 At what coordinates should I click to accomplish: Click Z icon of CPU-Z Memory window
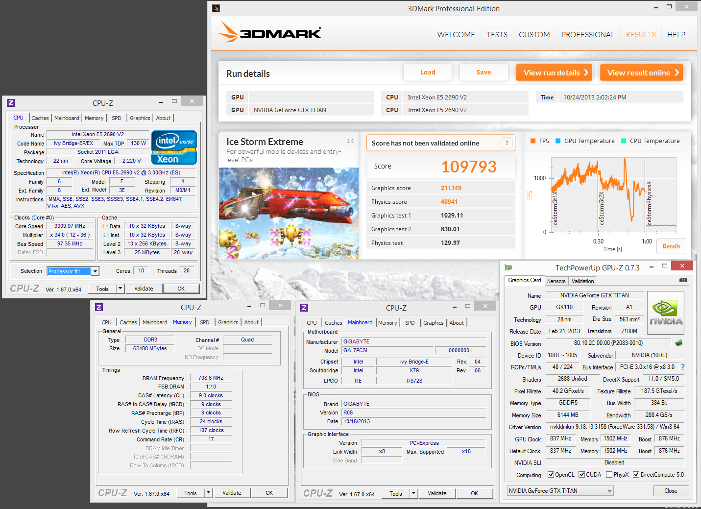[x=99, y=307]
